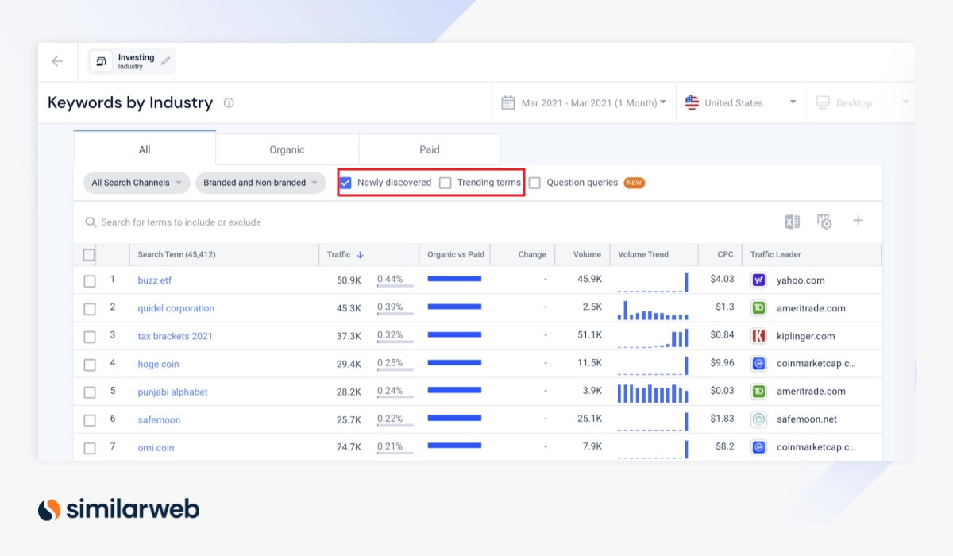Open scheduled report settings
Image resolution: width=953 pixels, height=556 pixels.
click(x=824, y=222)
